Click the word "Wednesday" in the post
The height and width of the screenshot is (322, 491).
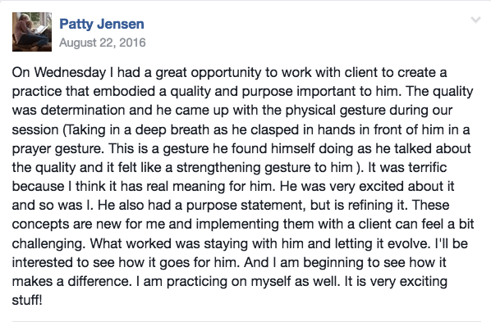tap(70, 73)
